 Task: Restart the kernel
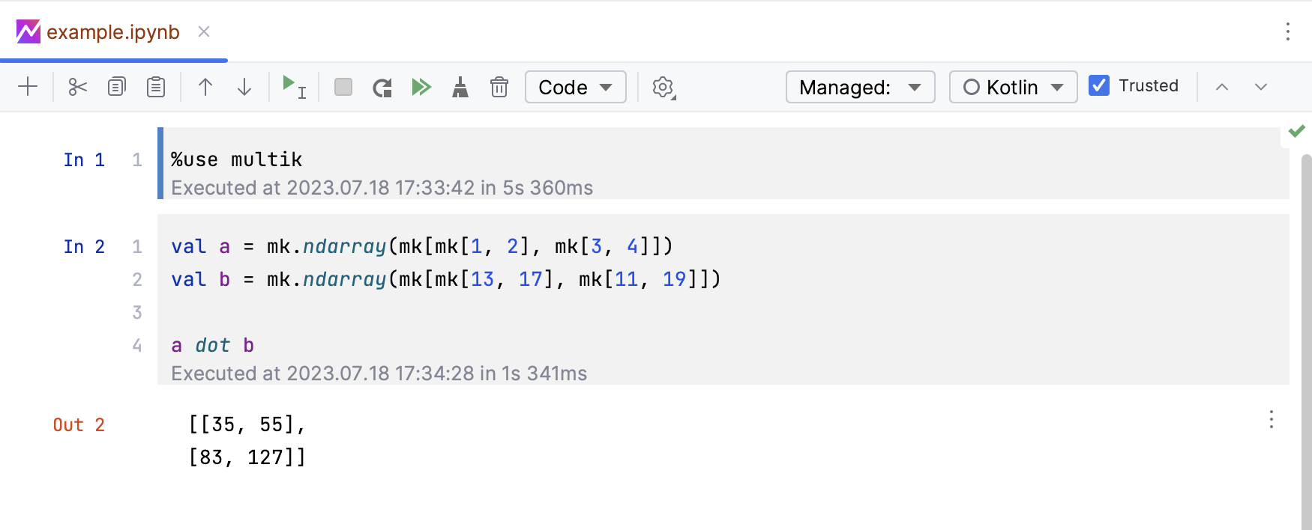[382, 88]
